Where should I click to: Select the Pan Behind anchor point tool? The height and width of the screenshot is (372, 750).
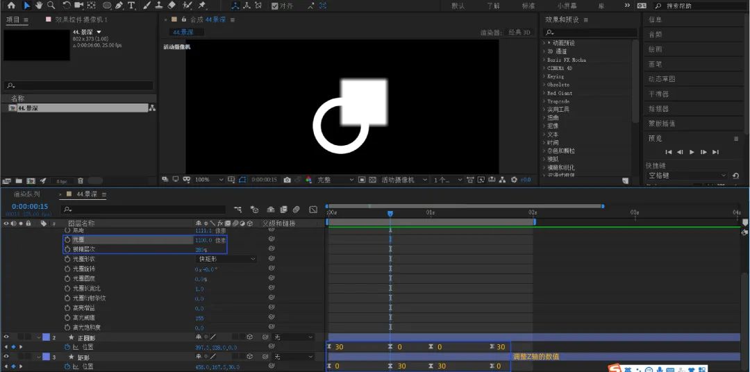click(x=92, y=6)
